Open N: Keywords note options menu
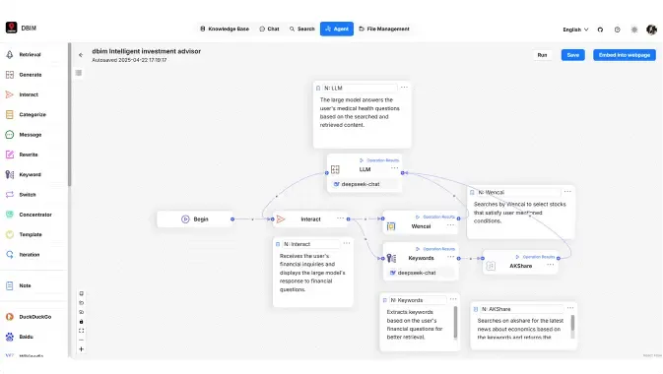Viewport: 663px width, 374px height. click(x=453, y=299)
